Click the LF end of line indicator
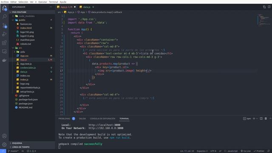The height and width of the screenshot is (153, 272). (220, 151)
